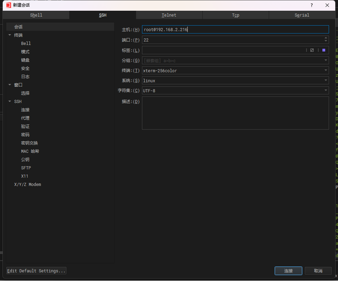338x281 pixels.
Task: Increase port number with up arrow
Action: (326, 38)
